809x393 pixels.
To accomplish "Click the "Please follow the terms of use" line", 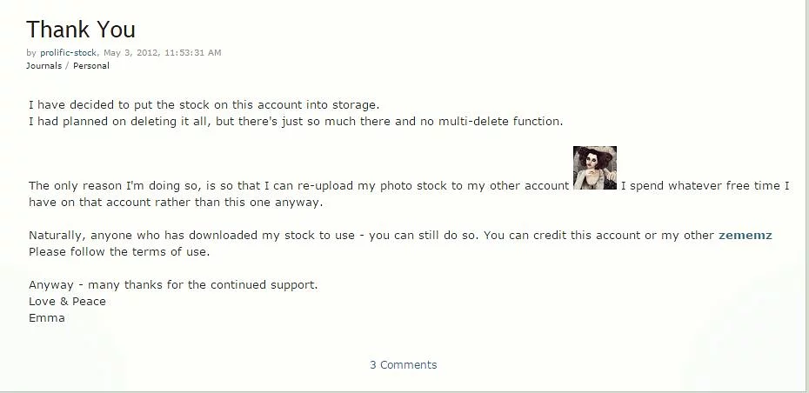I will [119, 252].
